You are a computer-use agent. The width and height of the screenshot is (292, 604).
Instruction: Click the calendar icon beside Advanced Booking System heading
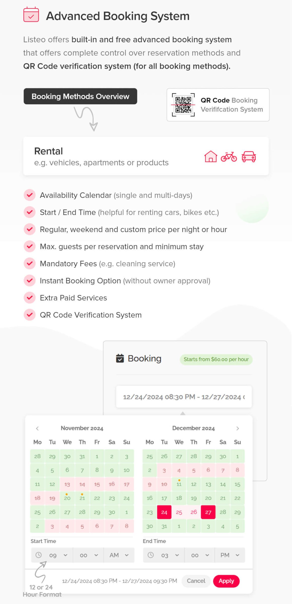point(31,16)
